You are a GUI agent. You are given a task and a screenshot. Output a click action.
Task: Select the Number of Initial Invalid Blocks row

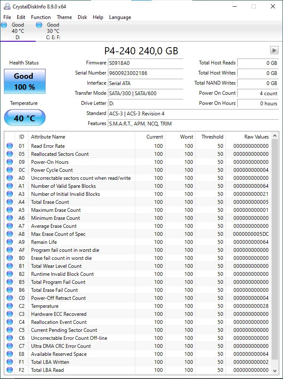138,194
